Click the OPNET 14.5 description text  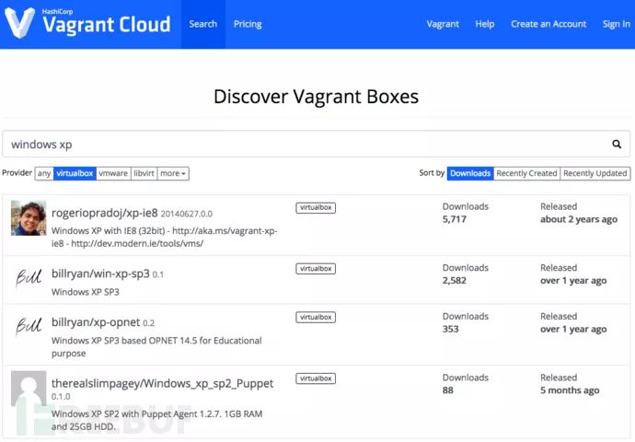click(x=156, y=347)
